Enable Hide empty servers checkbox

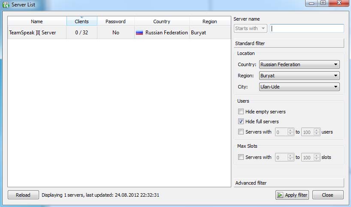tap(241, 111)
